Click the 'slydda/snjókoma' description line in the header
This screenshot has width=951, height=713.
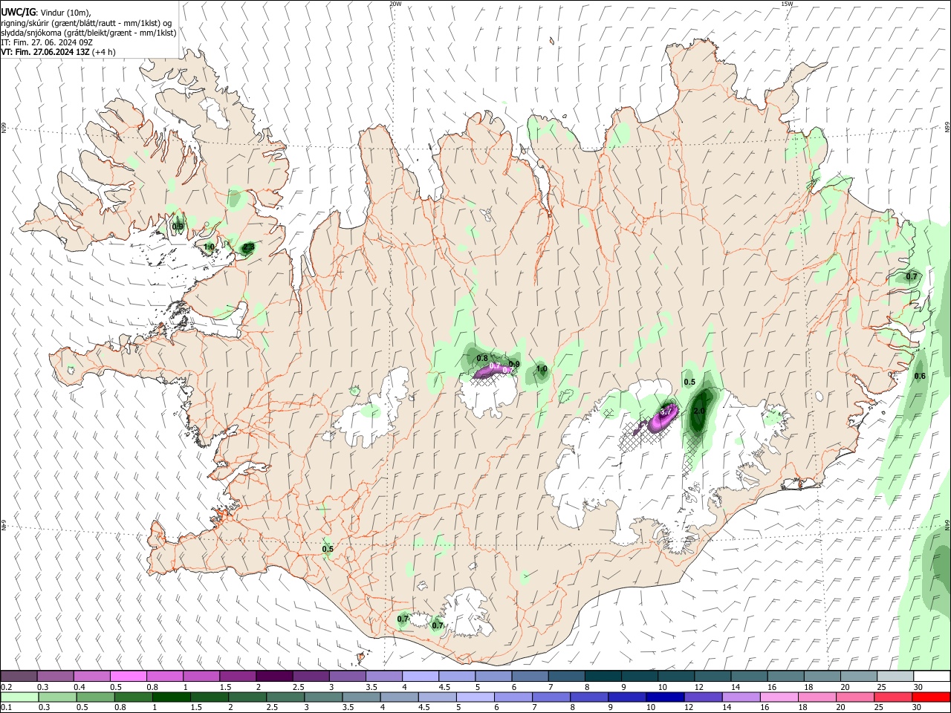pyautogui.click(x=88, y=33)
